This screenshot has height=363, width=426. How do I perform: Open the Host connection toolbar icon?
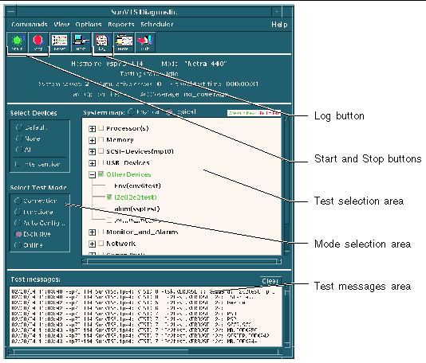click(x=81, y=42)
